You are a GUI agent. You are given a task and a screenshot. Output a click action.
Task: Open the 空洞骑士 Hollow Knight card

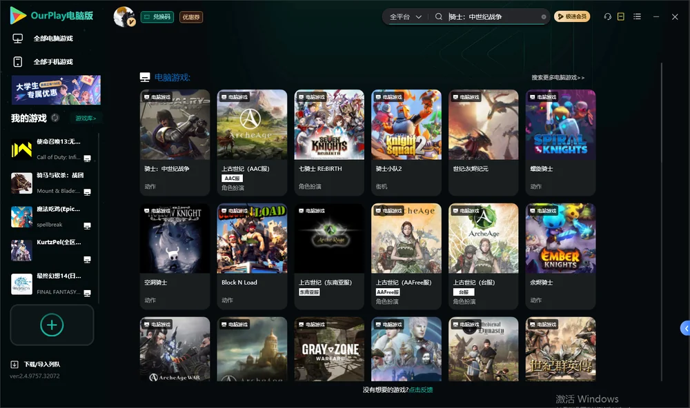(x=175, y=256)
